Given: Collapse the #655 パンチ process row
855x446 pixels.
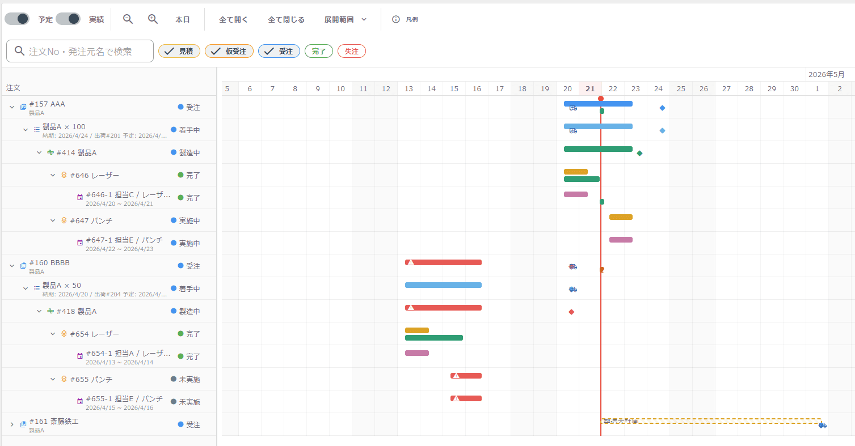Looking at the screenshot, I should pos(53,379).
